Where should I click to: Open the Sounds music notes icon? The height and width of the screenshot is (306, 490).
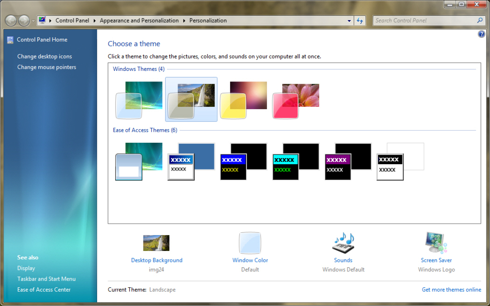tap(343, 243)
